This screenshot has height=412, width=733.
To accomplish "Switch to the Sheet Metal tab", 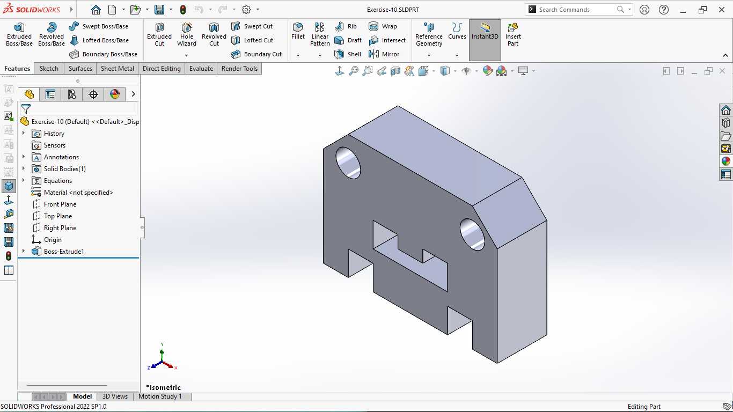I will 118,69.
